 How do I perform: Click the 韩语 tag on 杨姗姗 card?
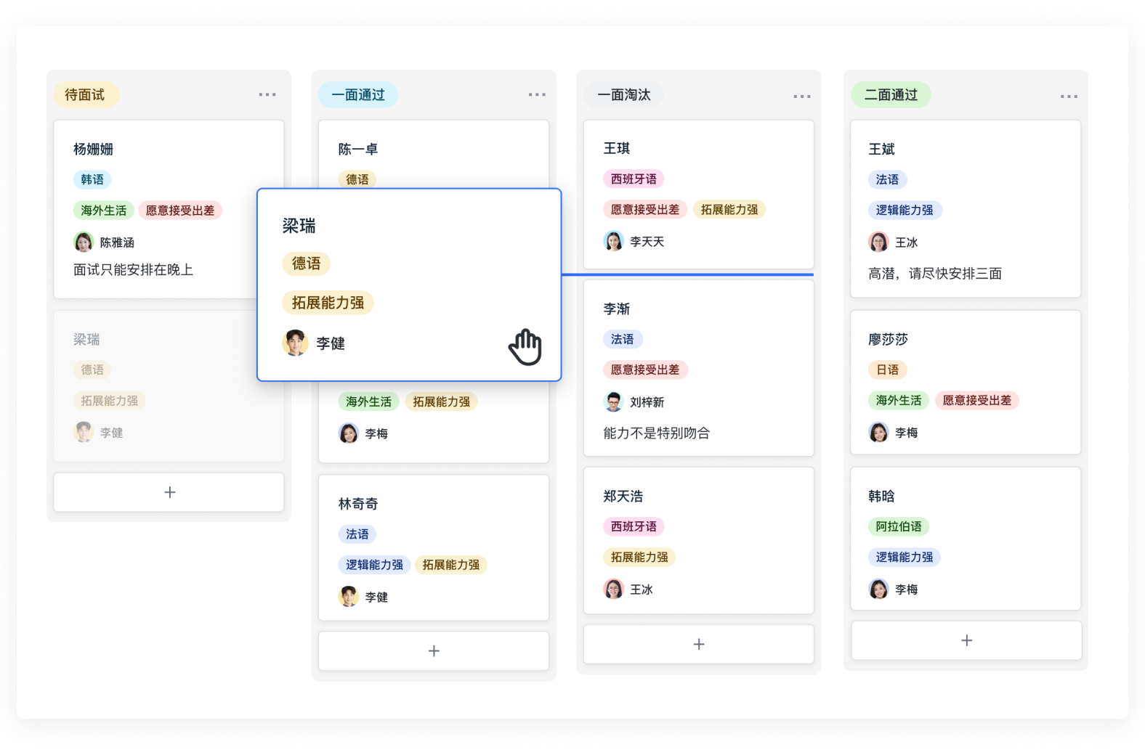pyautogui.click(x=92, y=179)
